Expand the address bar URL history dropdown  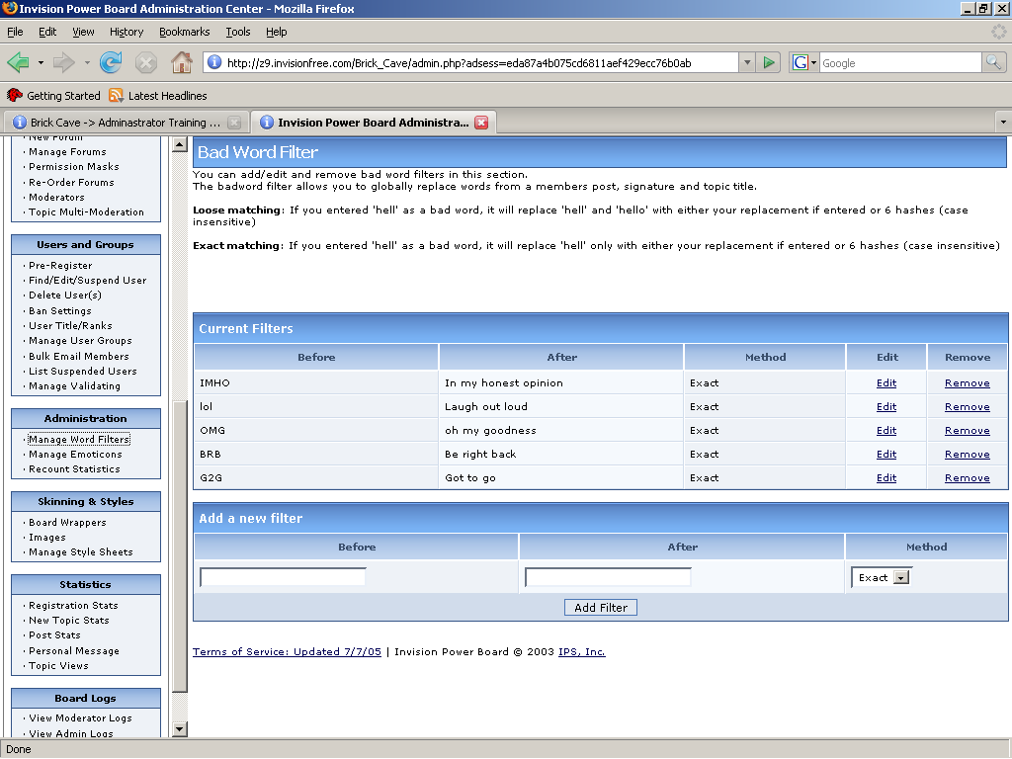[747, 62]
